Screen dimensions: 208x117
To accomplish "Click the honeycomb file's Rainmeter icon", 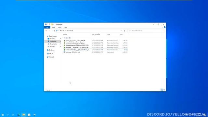I will click(x=64, y=43).
